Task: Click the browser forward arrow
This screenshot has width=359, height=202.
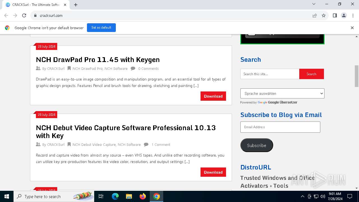Action: [15, 15]
